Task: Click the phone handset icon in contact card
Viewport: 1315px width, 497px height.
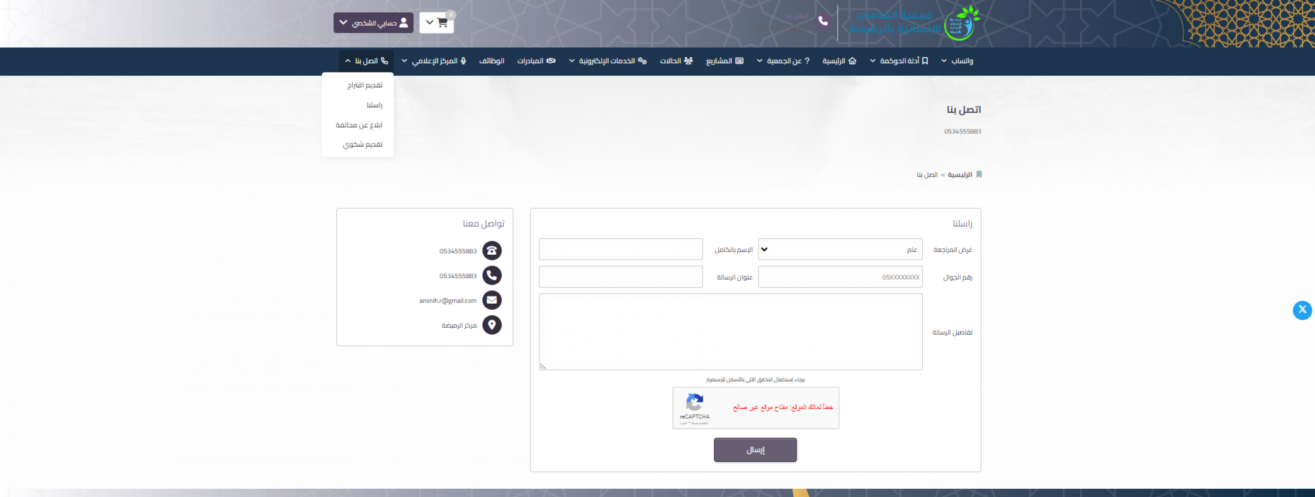Action: pos(491,275)
